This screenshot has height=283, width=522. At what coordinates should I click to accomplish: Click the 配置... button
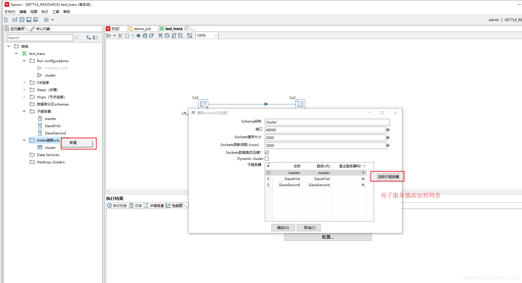(x=328, y=237)
